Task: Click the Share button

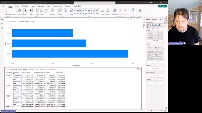Action: [x=163, y=6]
